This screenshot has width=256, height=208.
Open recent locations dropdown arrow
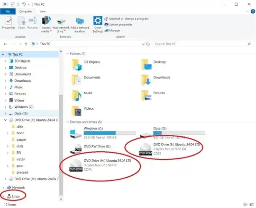20,44
